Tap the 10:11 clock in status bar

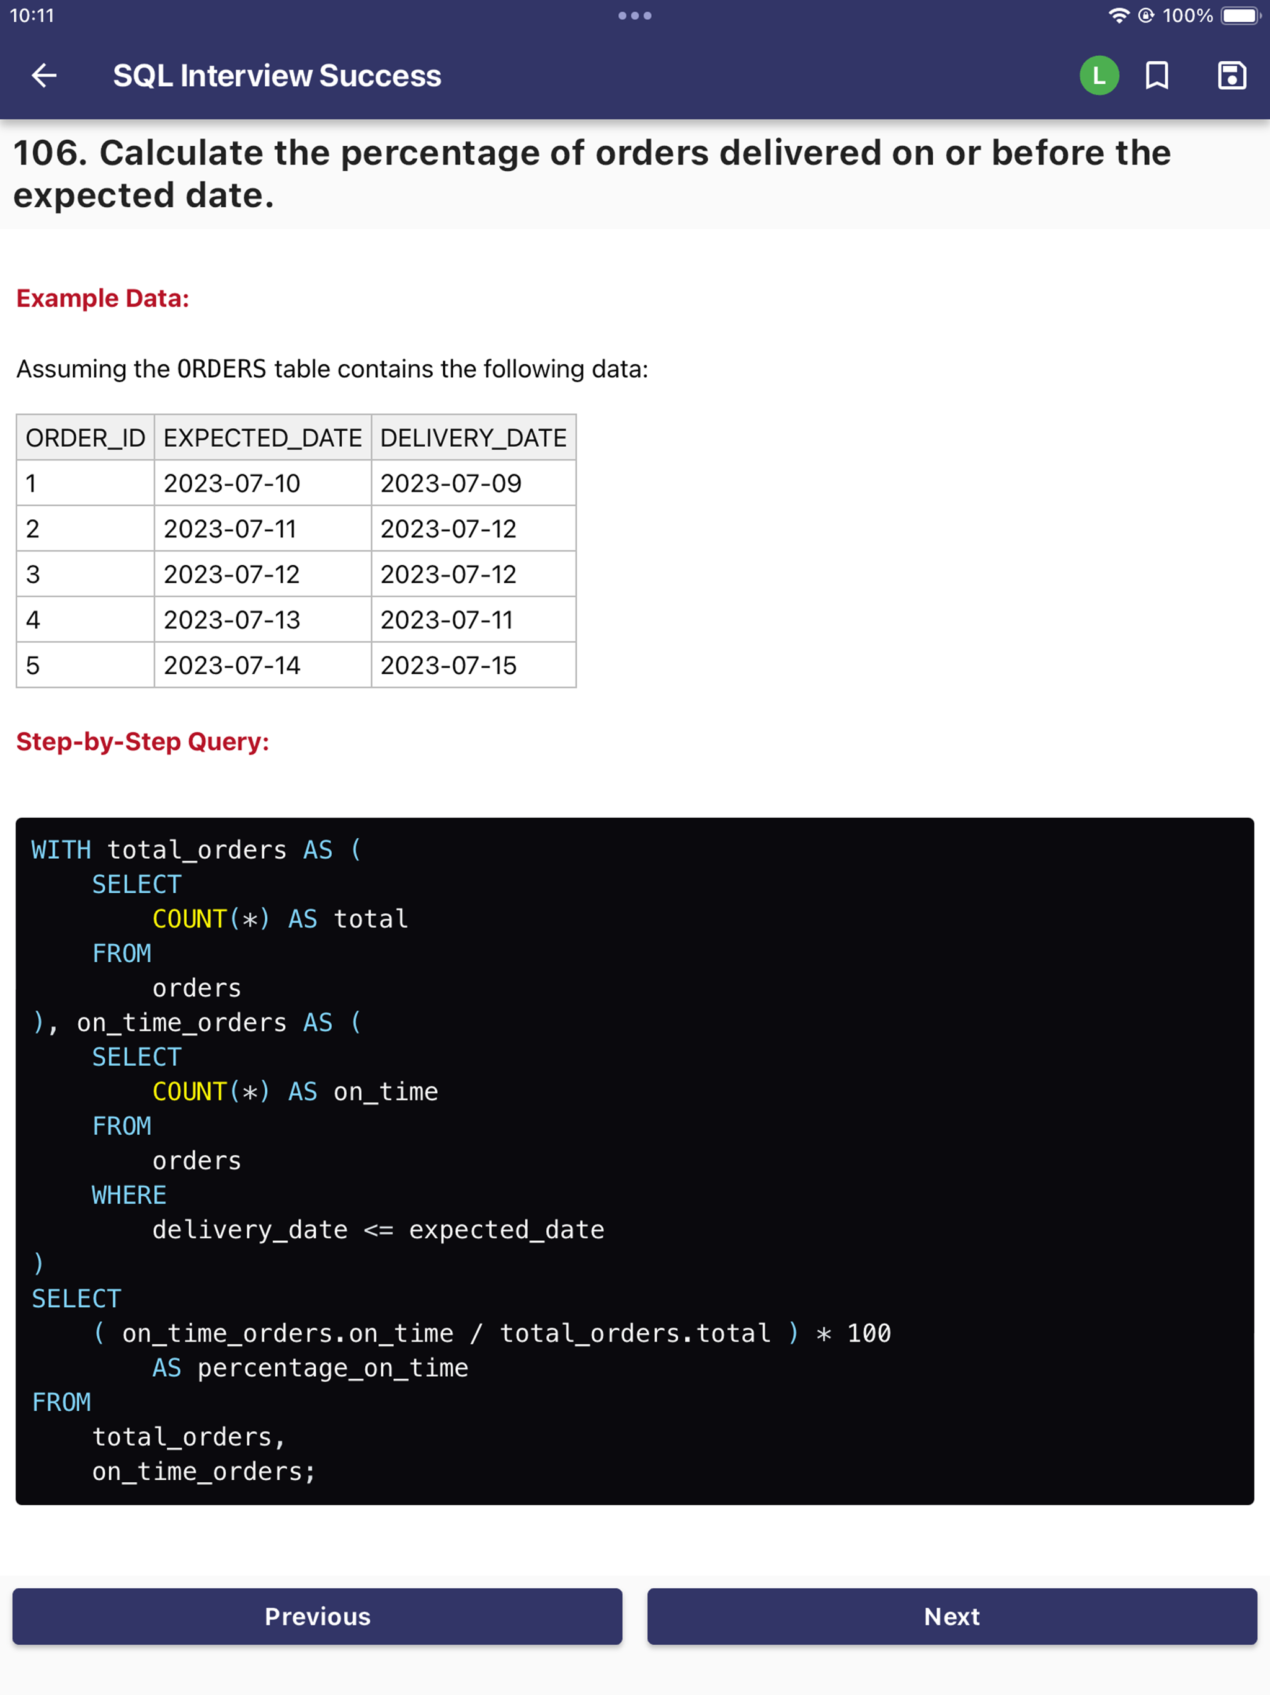(x=32, y=16)
